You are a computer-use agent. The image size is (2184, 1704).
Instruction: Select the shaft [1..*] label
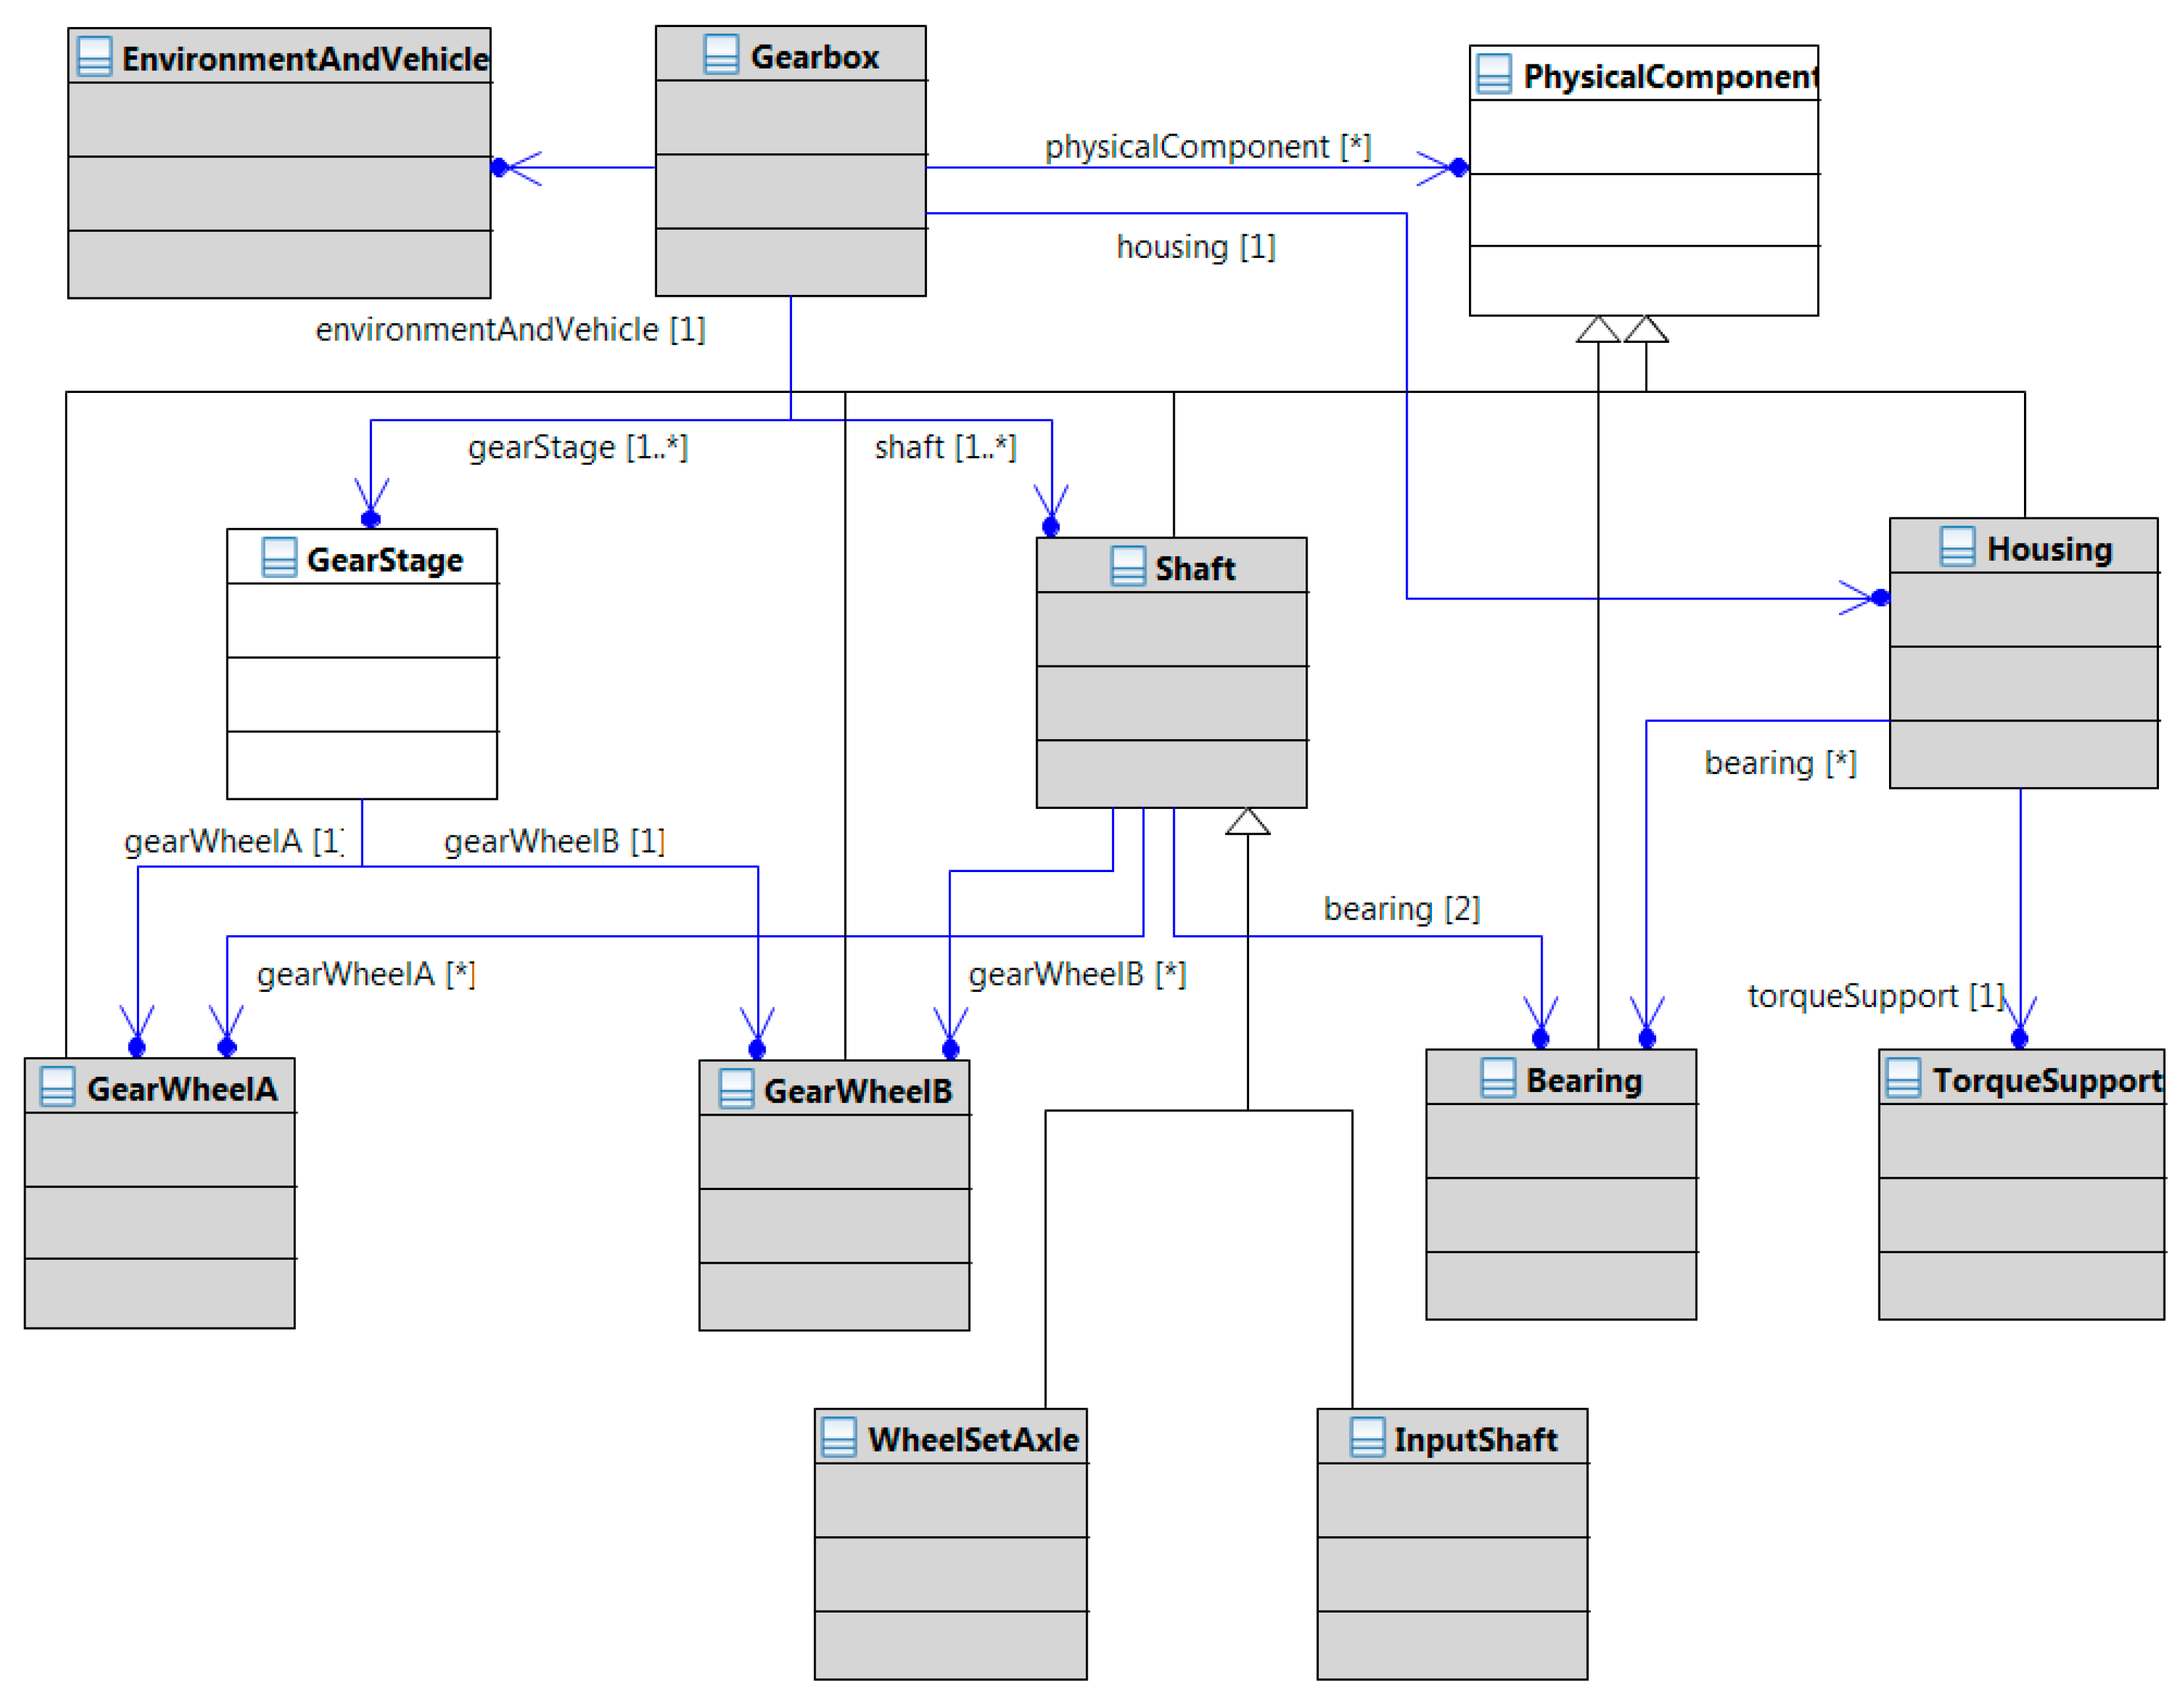[x=944, y=447]
